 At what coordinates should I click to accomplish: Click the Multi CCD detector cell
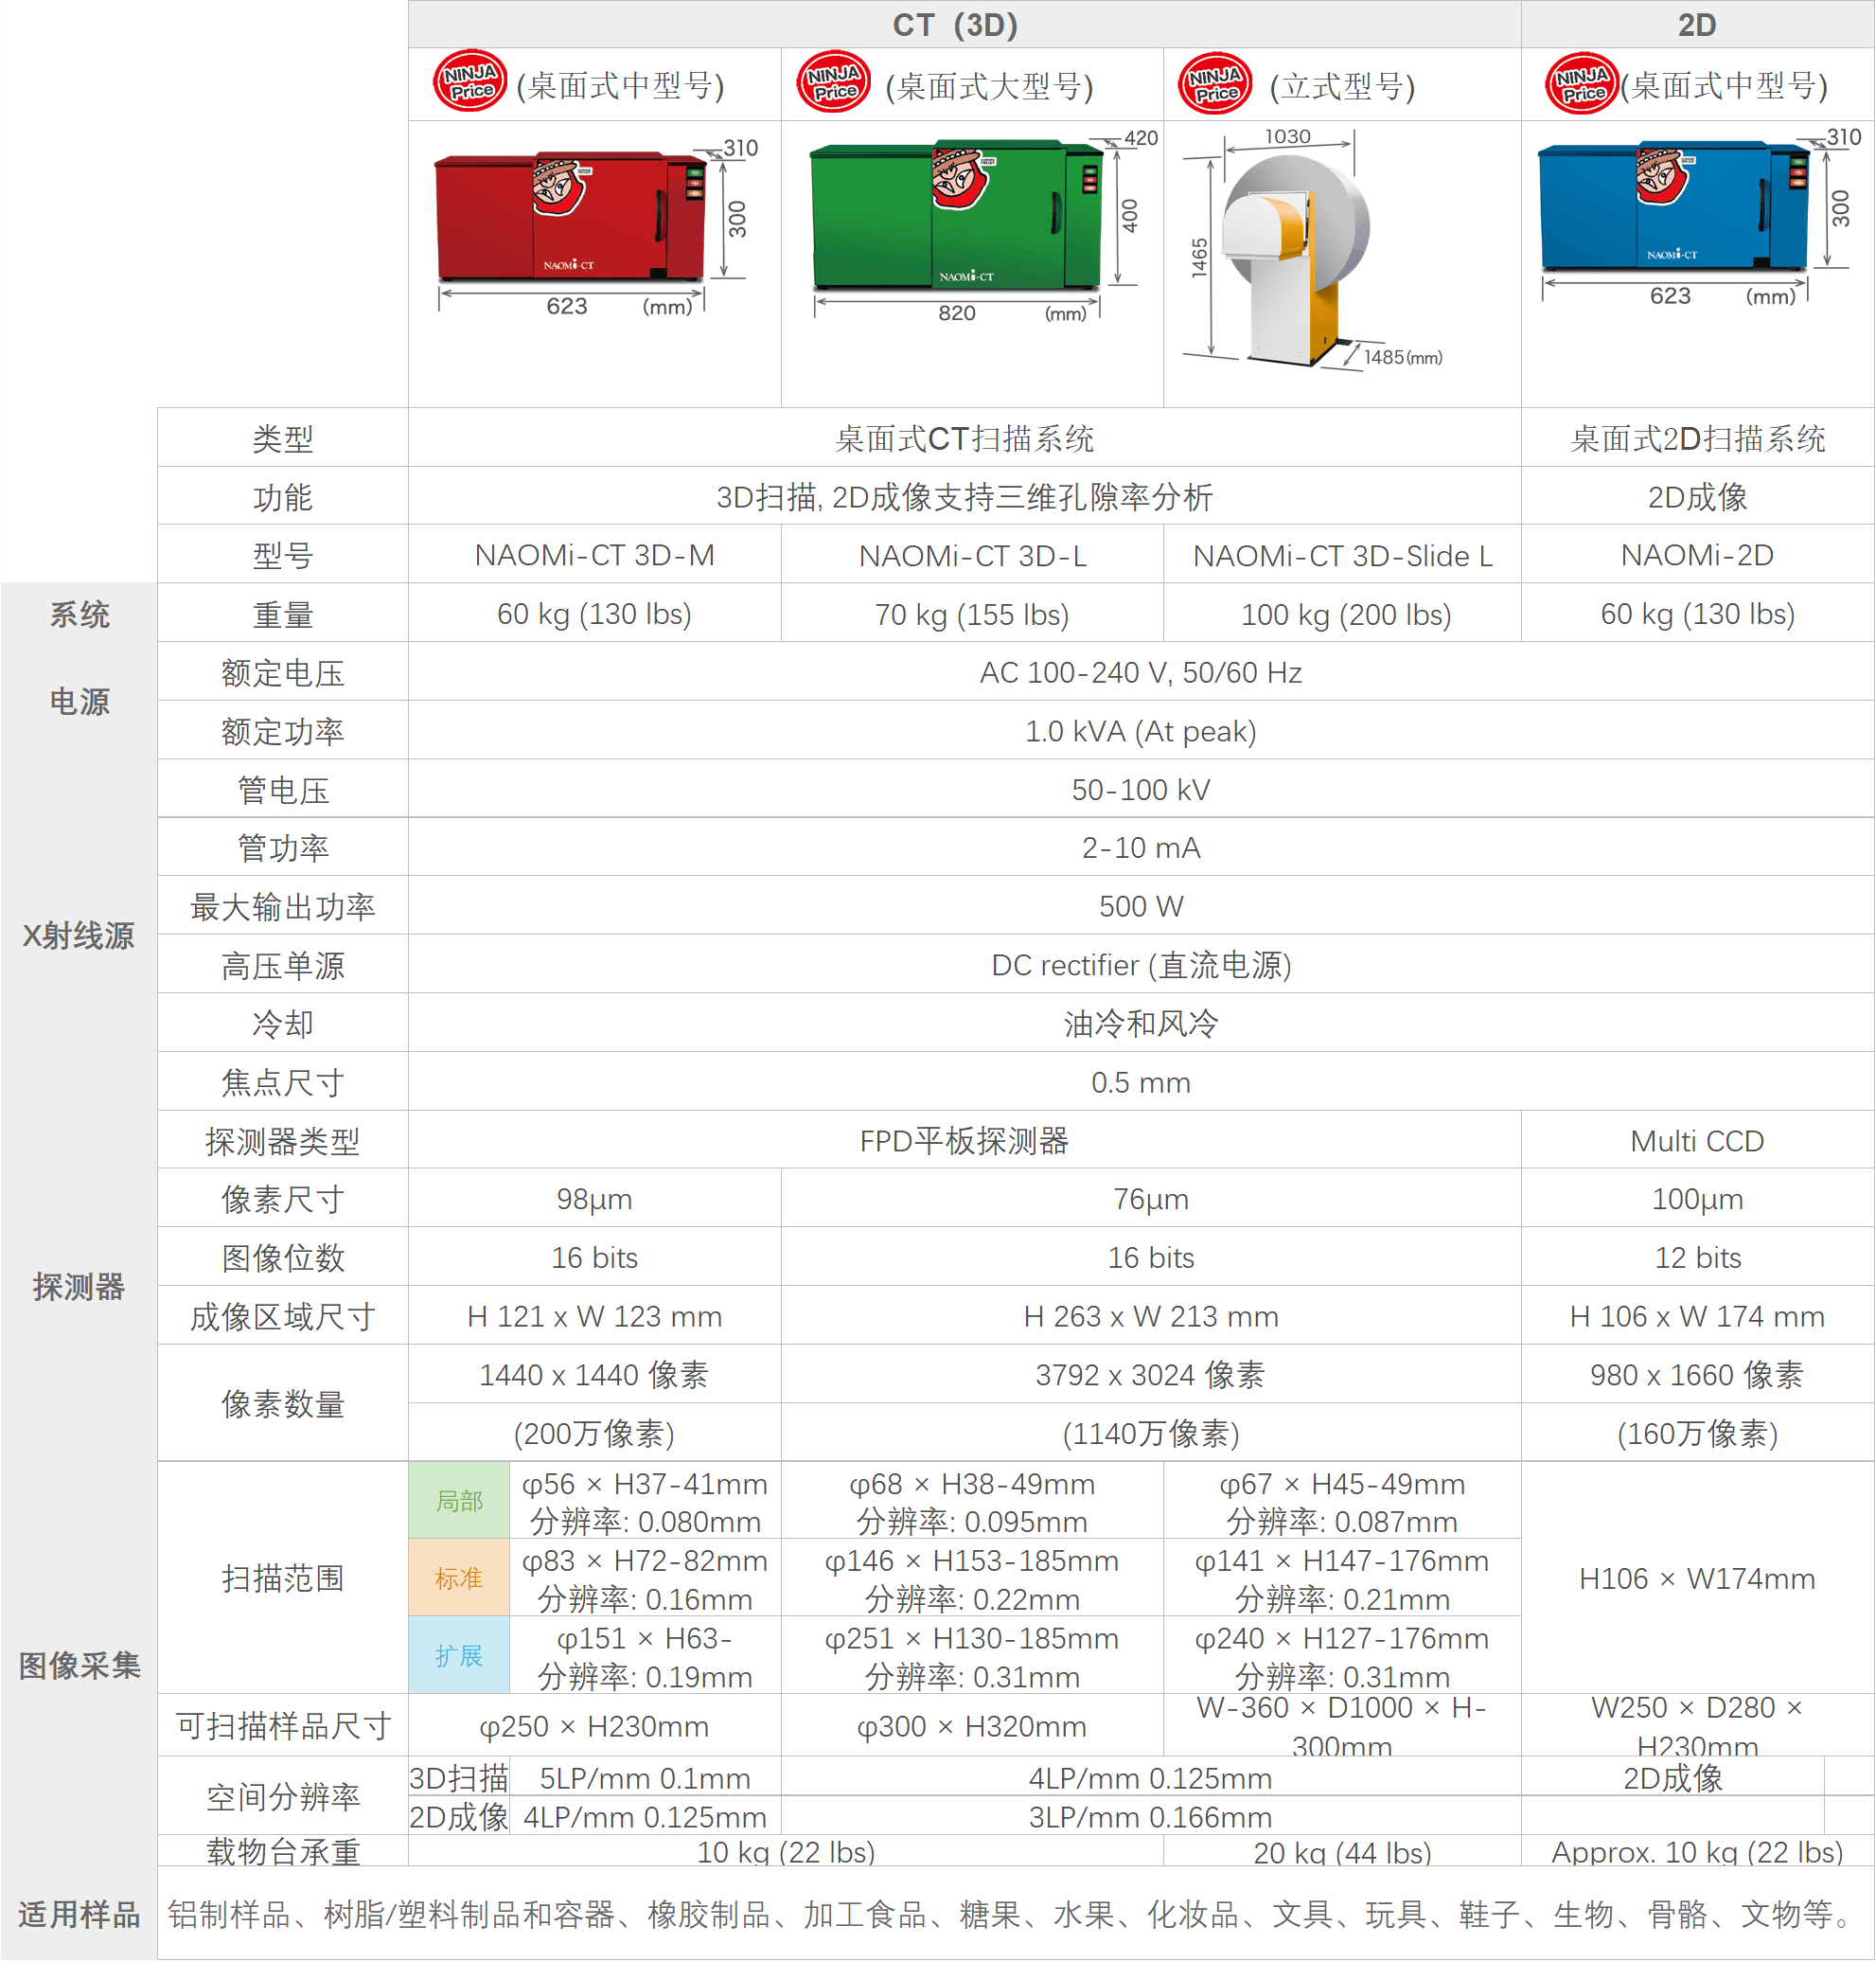pos(1697,1141)
